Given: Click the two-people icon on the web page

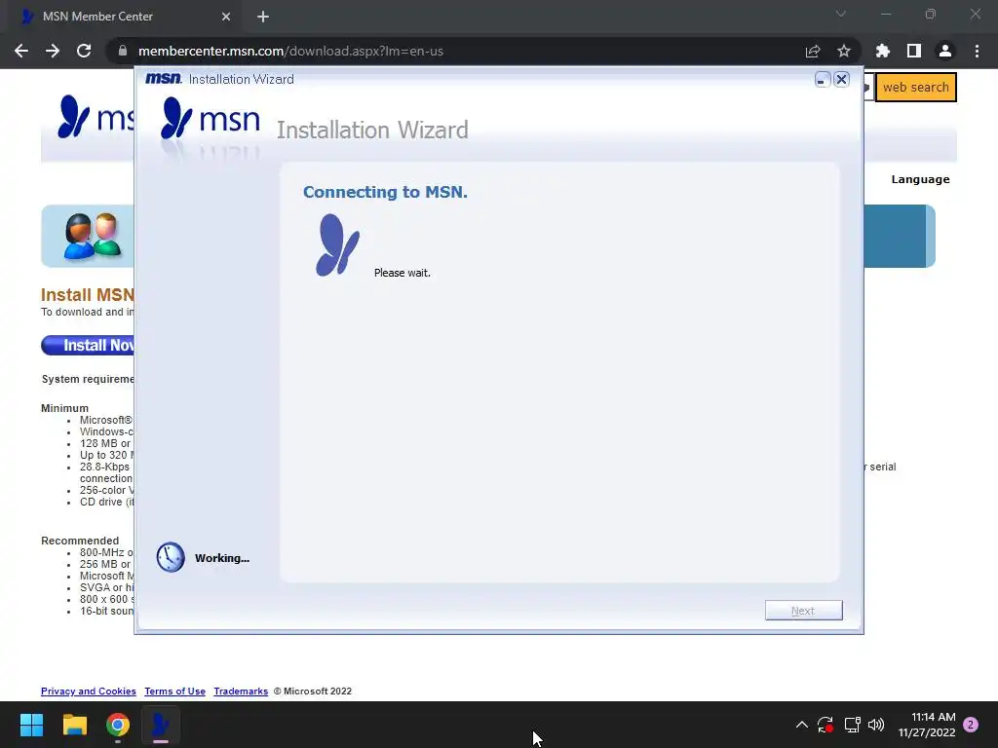Looking at the screenshot, I should [93, 236].
